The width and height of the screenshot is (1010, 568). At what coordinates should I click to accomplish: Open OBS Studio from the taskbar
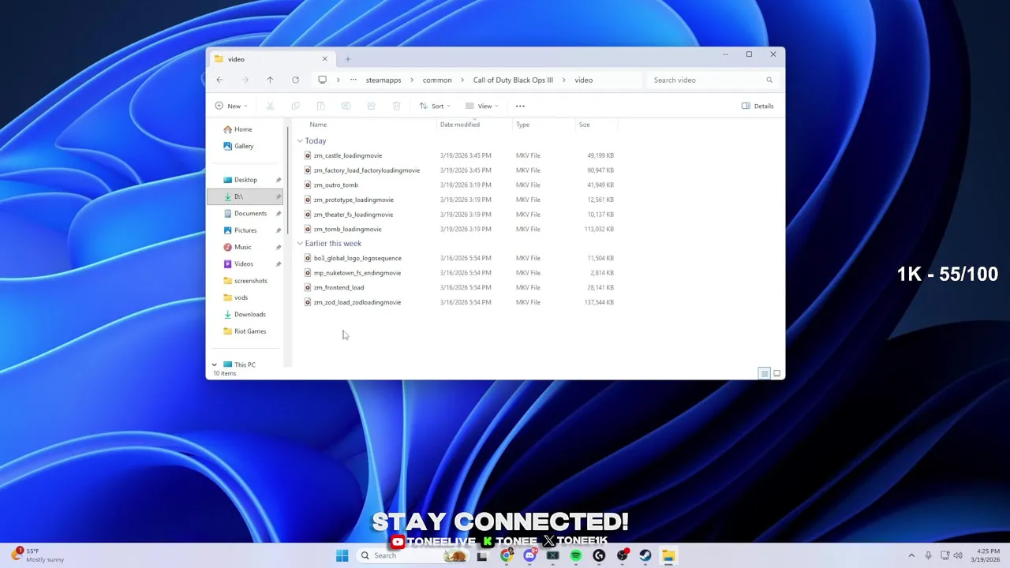(x=623, y=555)
